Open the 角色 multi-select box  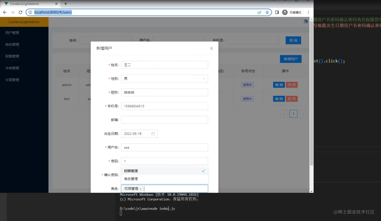coord(165,189)
